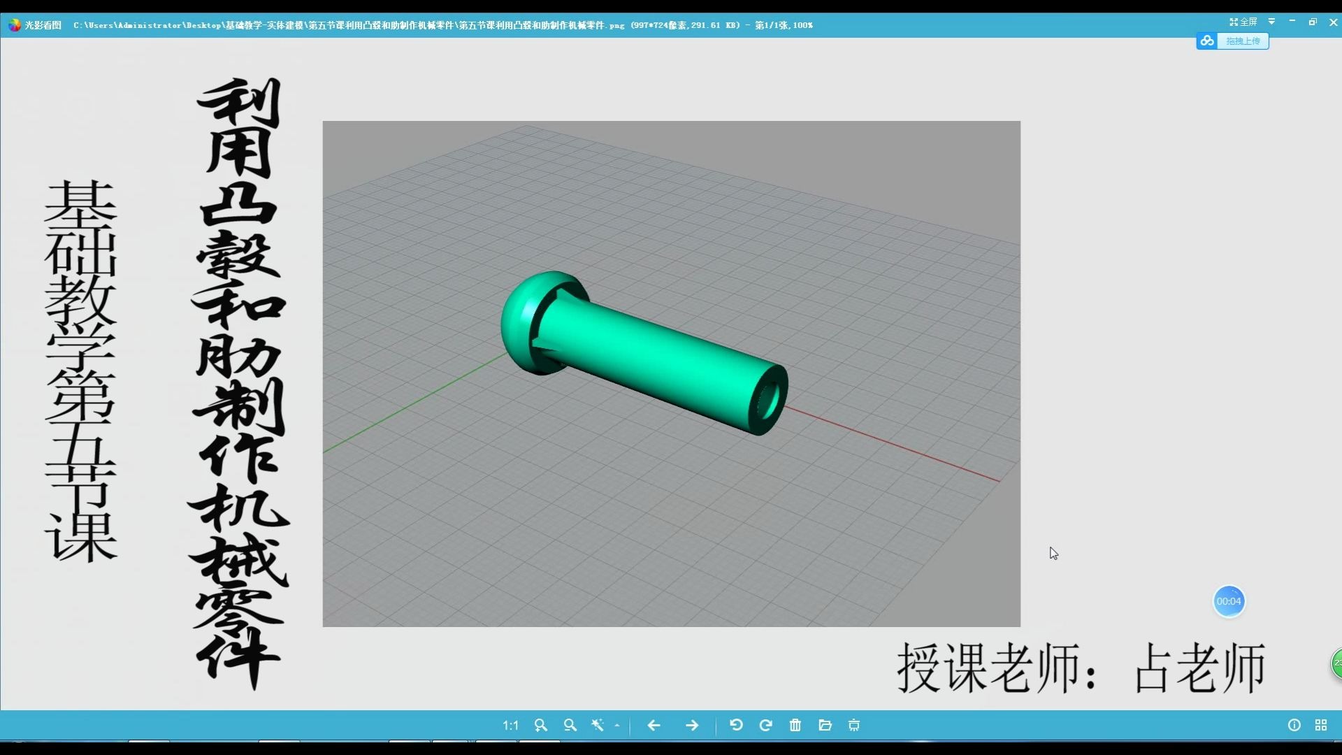Image resolution: width=1342 pixels, height=755 pixels.
Task: Click the 光影看图 app logo icon
Action: click(14, 25)
